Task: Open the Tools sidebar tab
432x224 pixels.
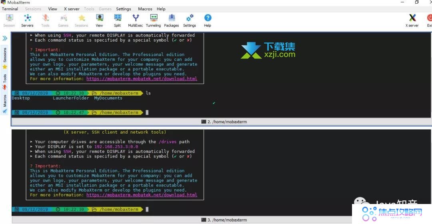Action: click(5, 82)
